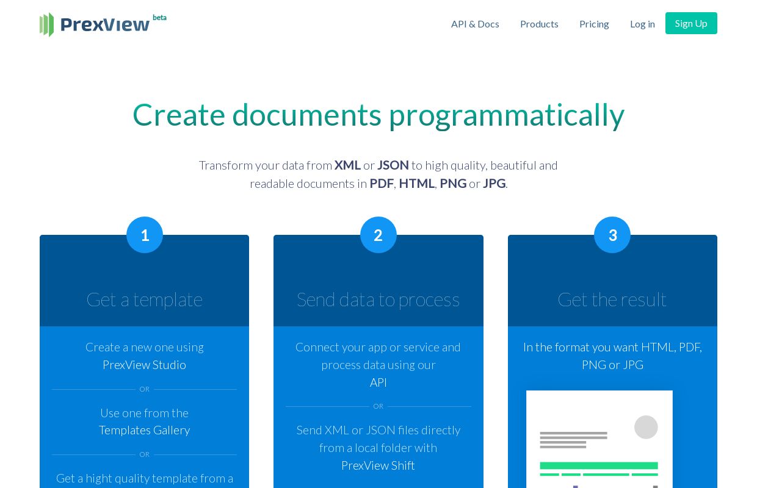Open the Products menu item
The width and height of the screenshot is (757, 488).
(539, 24)
